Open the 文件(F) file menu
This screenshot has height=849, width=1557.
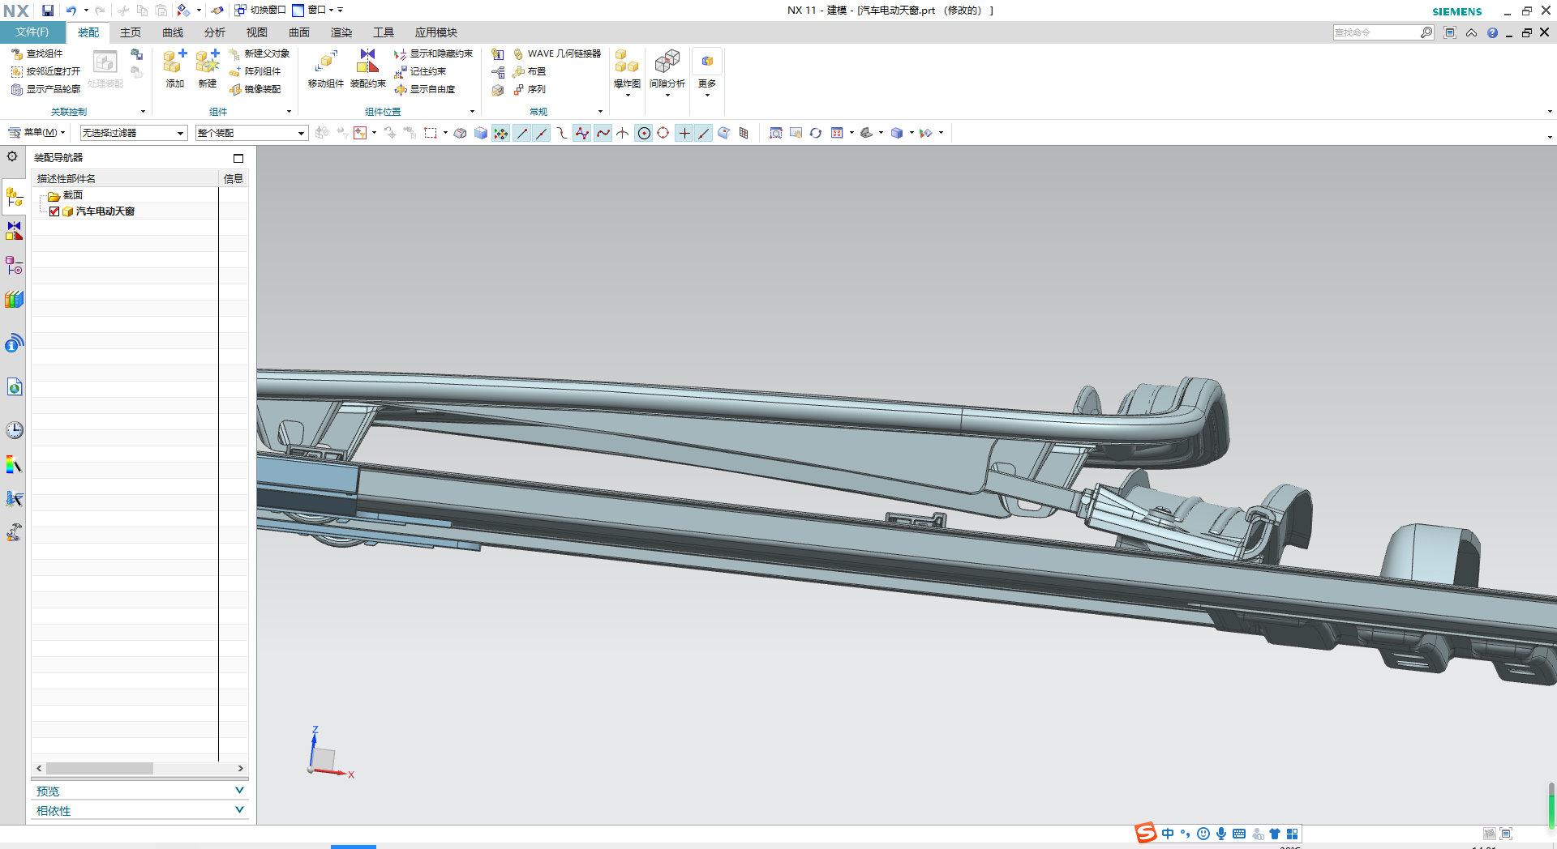coord(32,32)
